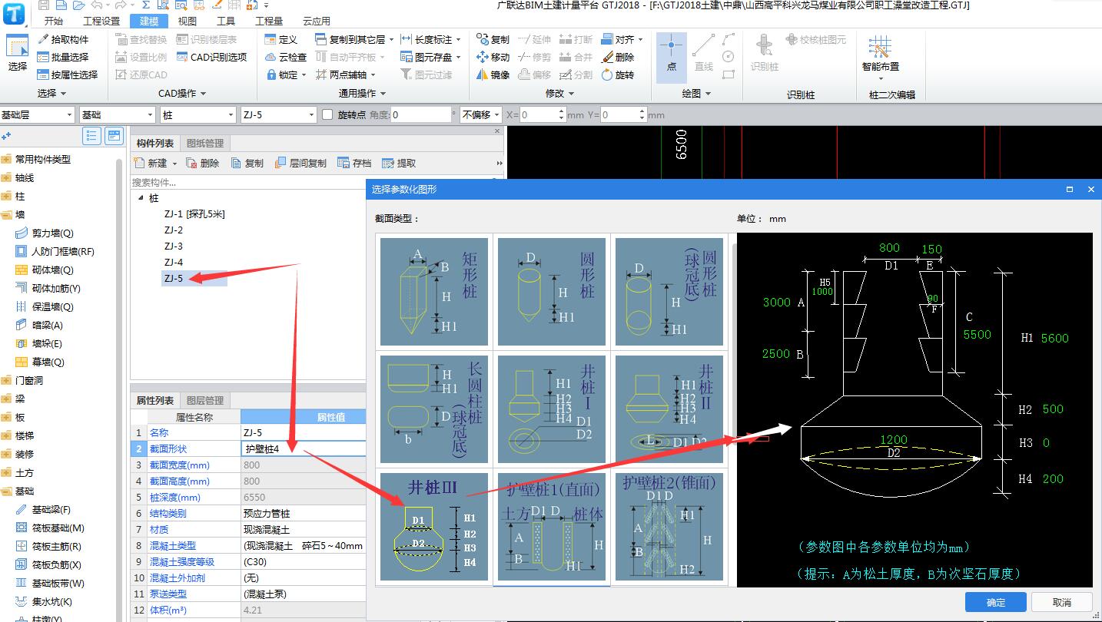The image size is (1102, 622).
Task: Select the 移动 move tool
Action: [x=493, y=57]
